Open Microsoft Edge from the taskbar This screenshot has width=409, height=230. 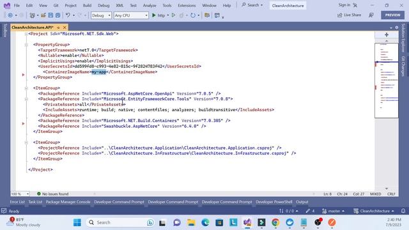tap(205, 222)
